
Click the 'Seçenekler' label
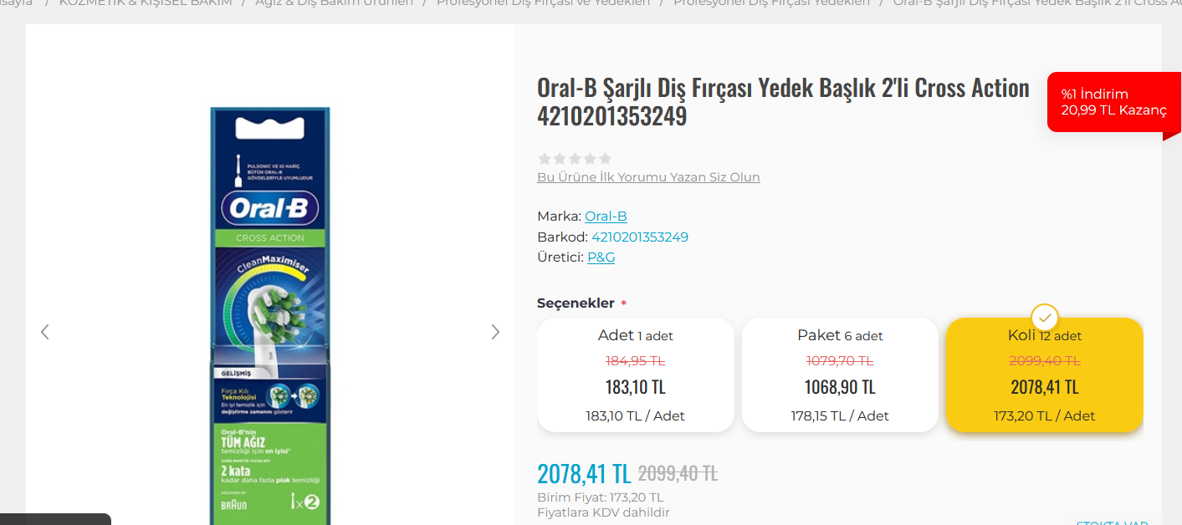[x=576, y=303]
